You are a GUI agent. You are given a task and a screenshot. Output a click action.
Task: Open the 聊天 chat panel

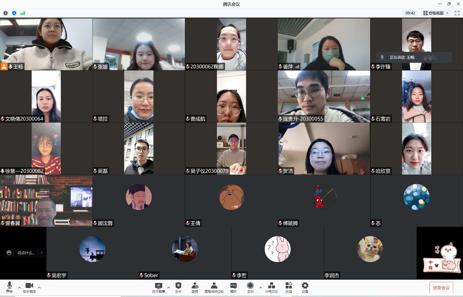[233, 287]
